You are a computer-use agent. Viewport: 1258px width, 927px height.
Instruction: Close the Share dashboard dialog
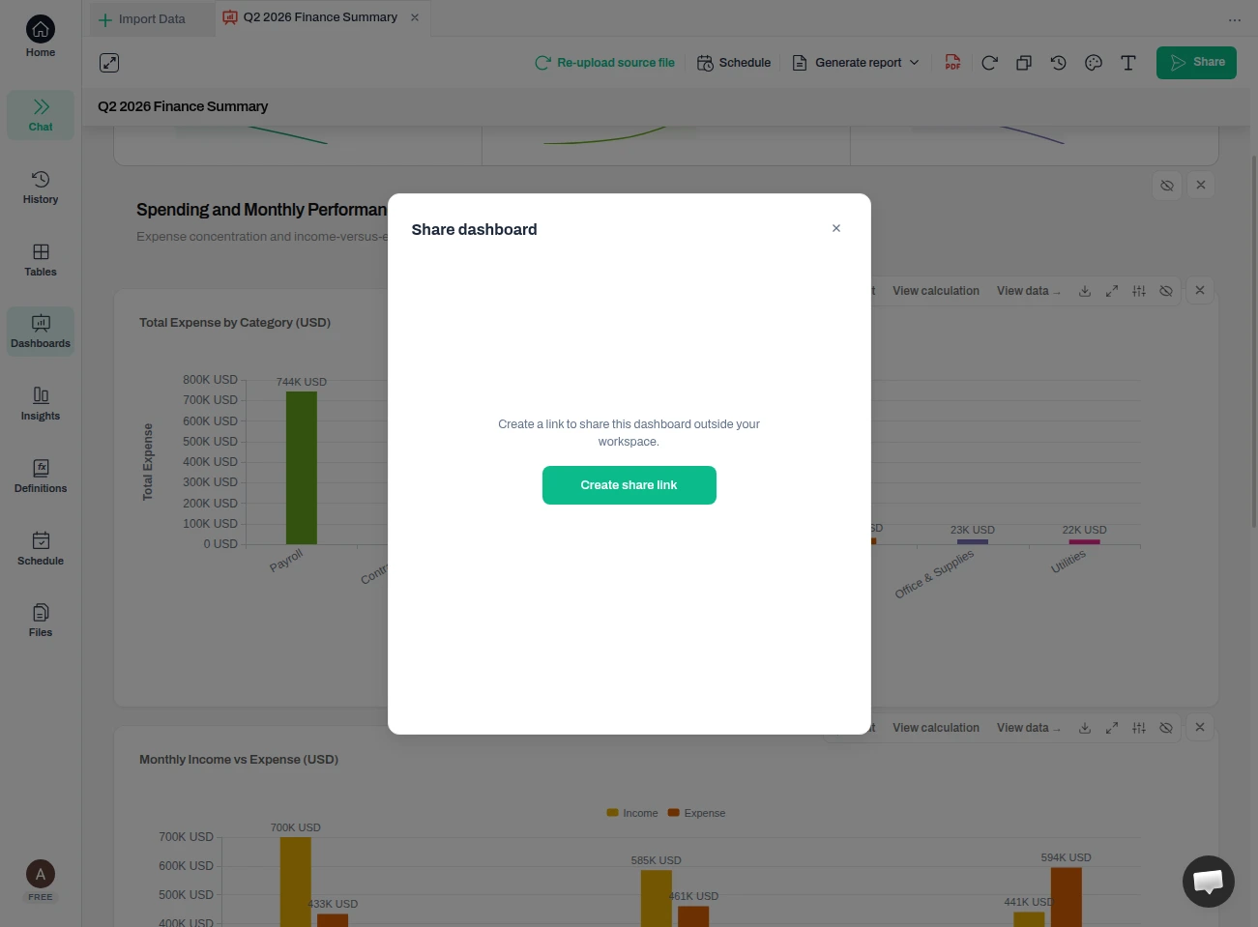[836, 228]
